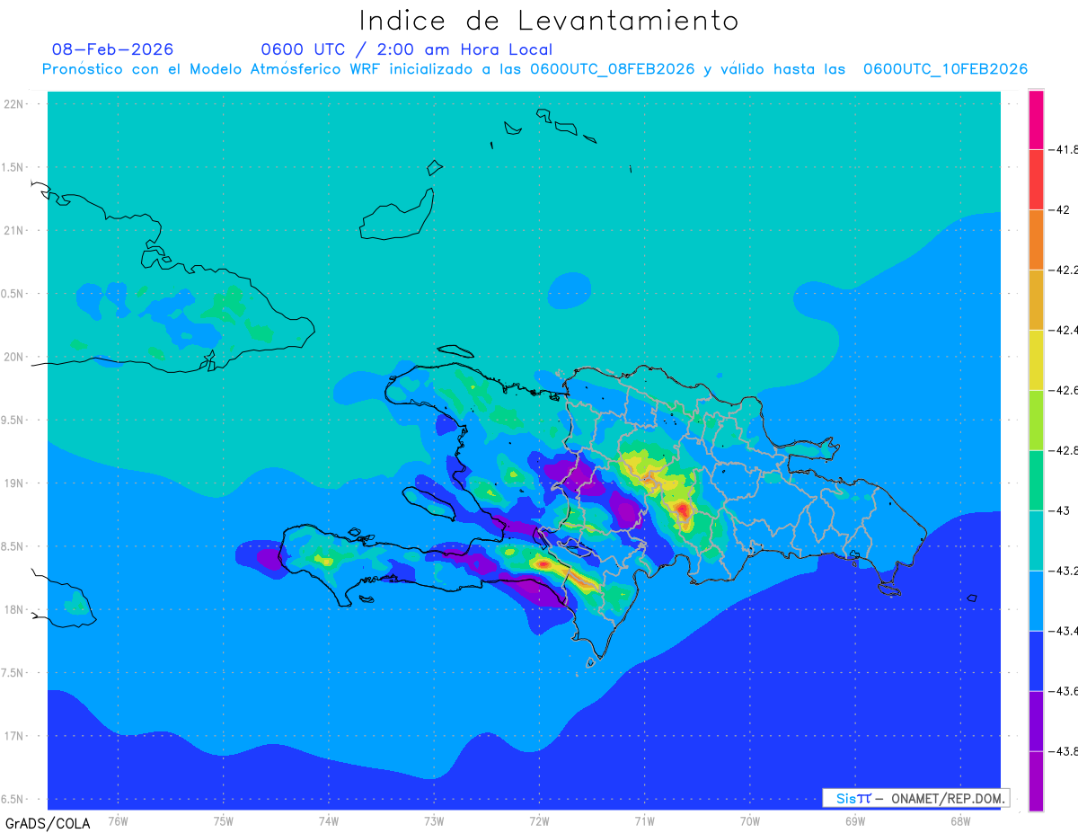Click the "-41.8" colorbar value

coord(1064,149)
